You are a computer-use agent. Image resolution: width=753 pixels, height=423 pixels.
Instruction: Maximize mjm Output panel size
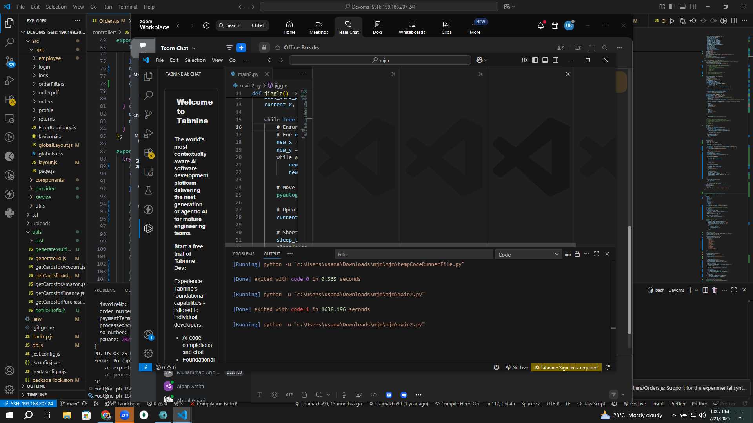pos(597,254)
